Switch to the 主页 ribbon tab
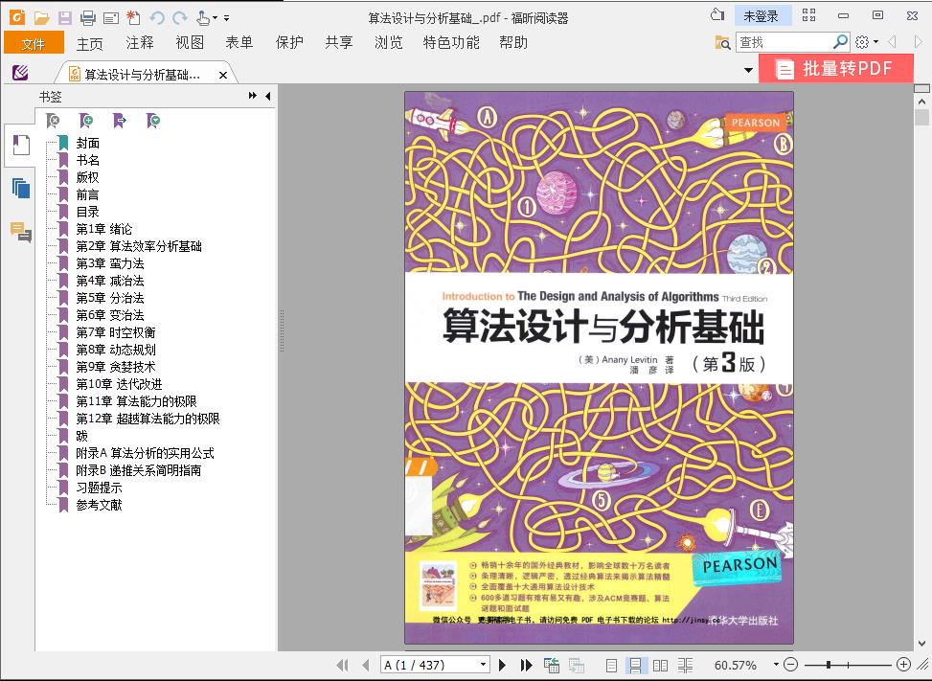Image resolution: width=932 pixels, height=681 pixels. click(x=90, y=43)
